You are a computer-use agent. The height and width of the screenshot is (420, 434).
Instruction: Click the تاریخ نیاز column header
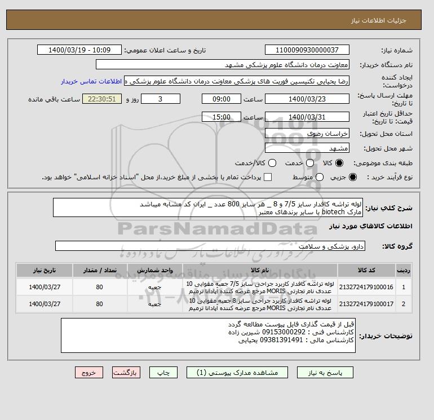click(45, 270)
